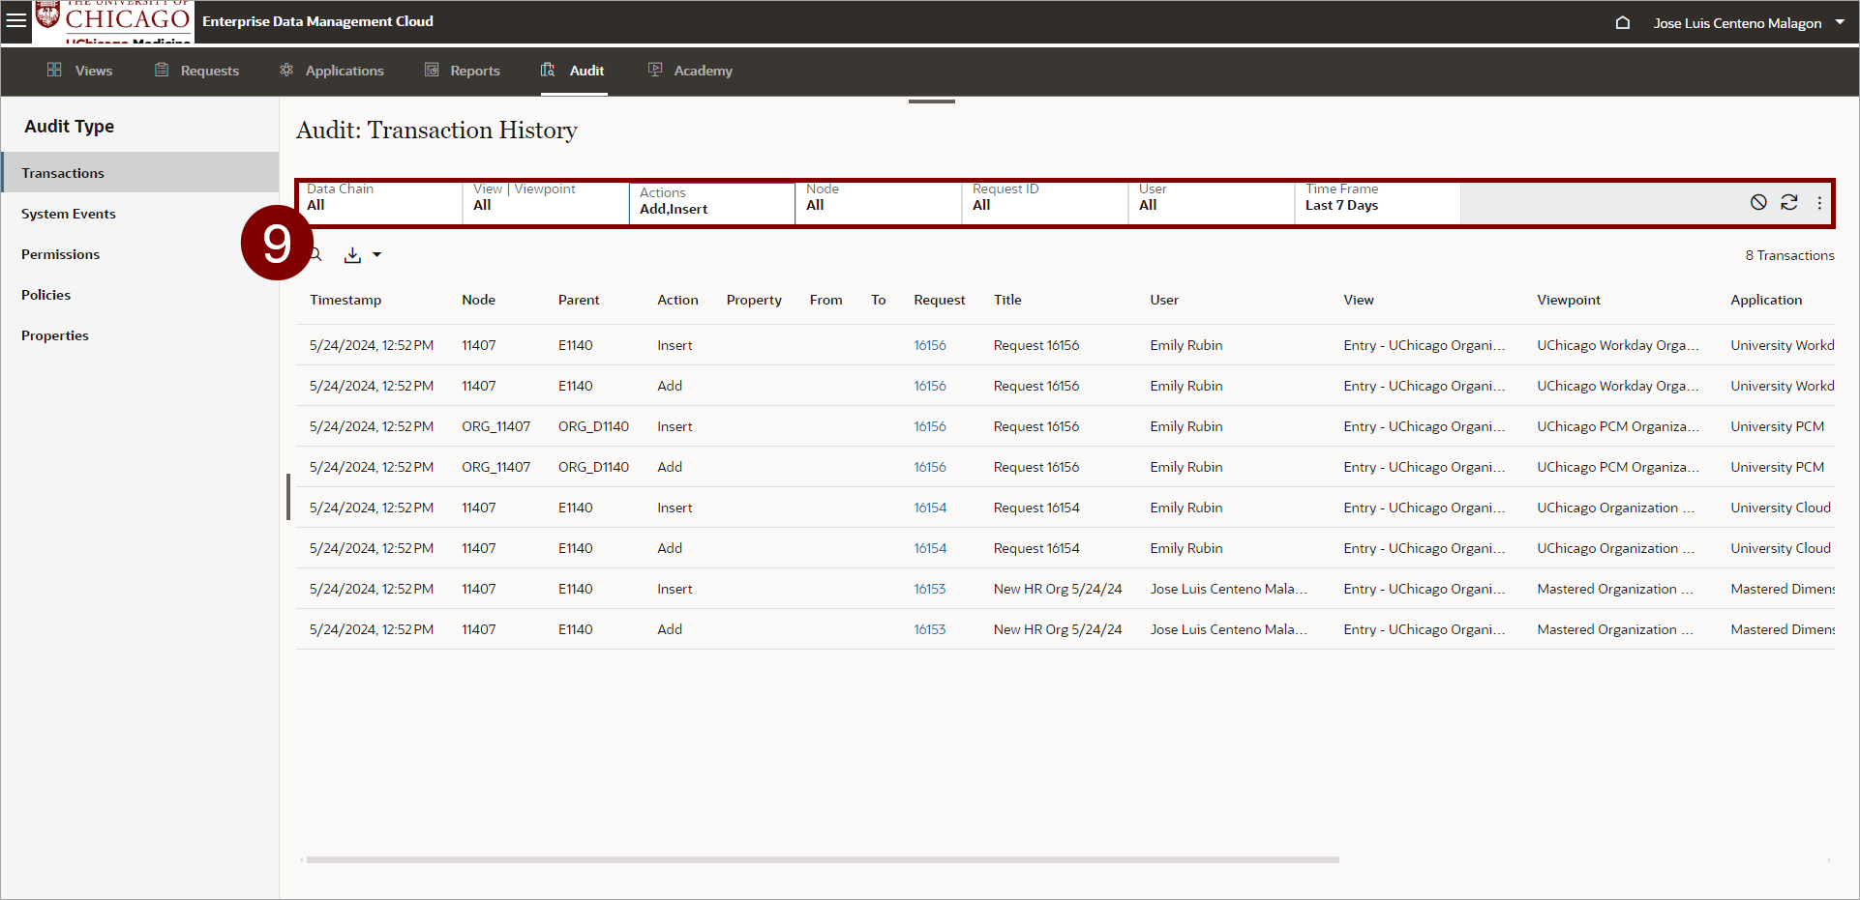Reset all filters with the clear icon
1860x900 pixels.
1758,202
